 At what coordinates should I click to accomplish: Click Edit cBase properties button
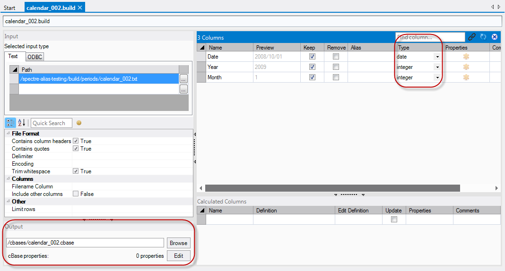pyautogui.click(x=178, y=256)
